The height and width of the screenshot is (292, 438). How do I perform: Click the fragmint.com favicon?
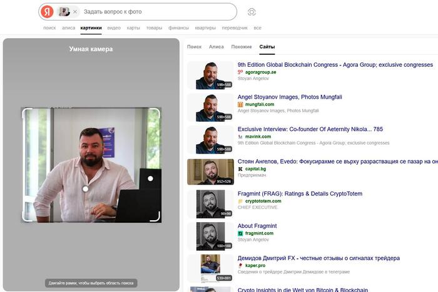[240, 233]
